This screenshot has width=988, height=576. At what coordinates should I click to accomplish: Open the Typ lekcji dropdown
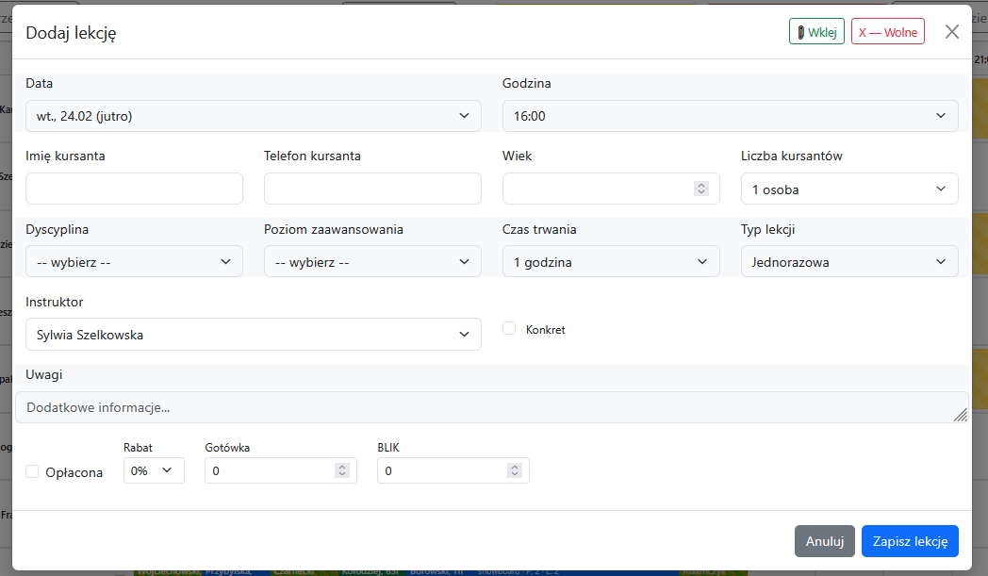(849, 261)
